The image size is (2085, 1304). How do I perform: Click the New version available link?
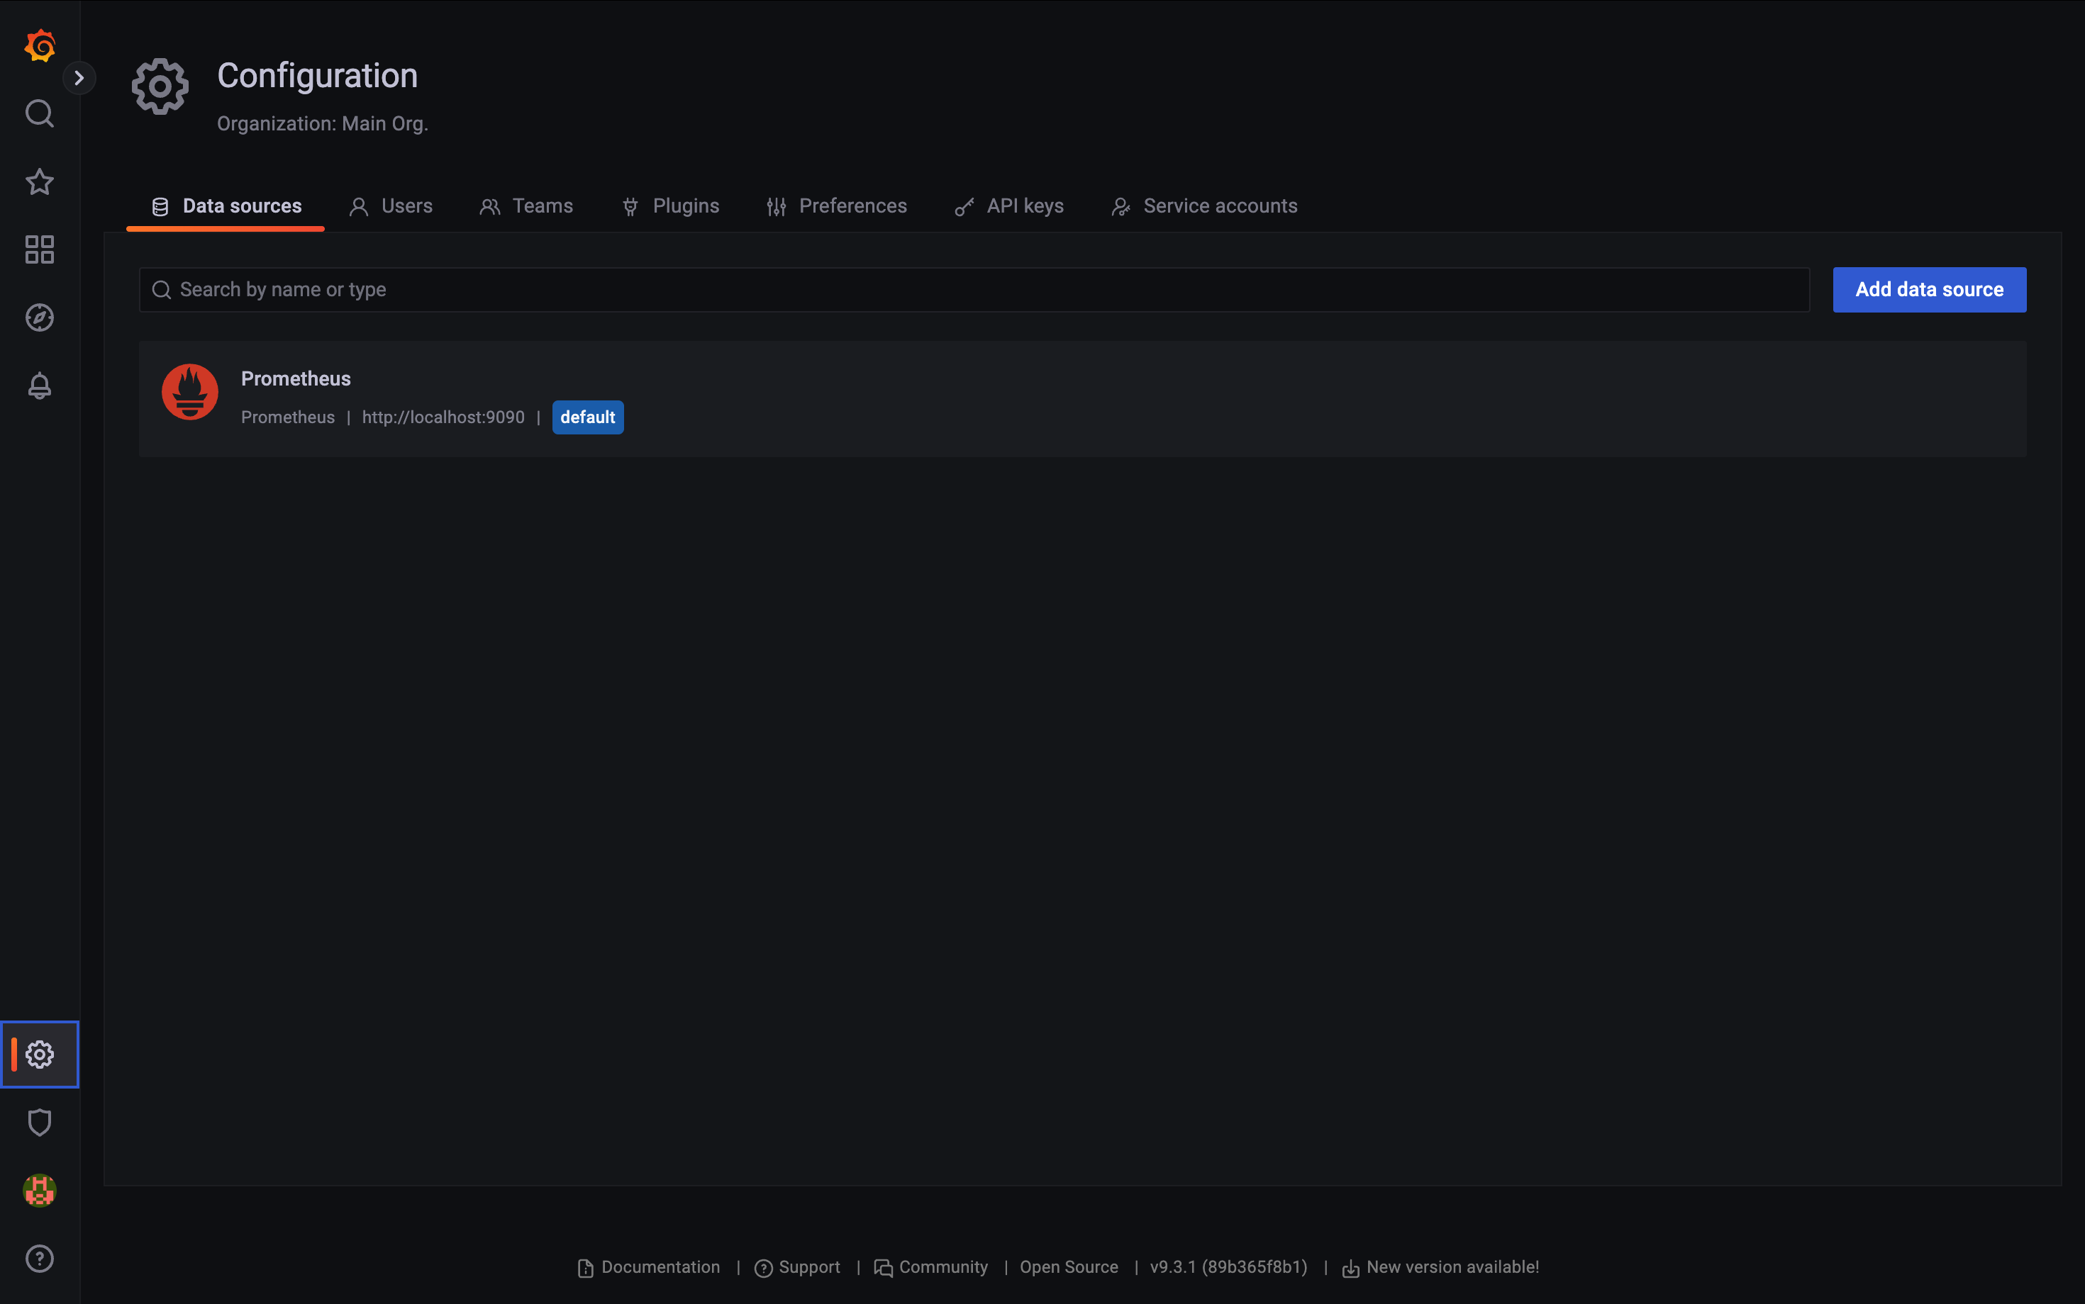(1452, 1267)
